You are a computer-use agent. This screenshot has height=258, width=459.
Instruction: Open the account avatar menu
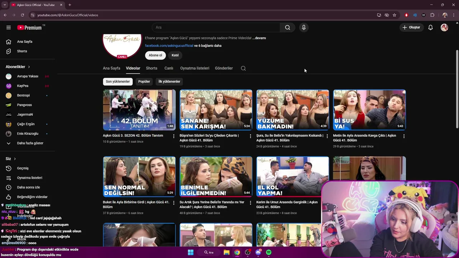444,28
